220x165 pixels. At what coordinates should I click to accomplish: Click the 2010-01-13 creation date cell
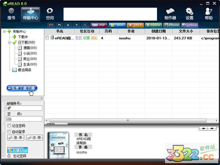click(x=158, y=38)
